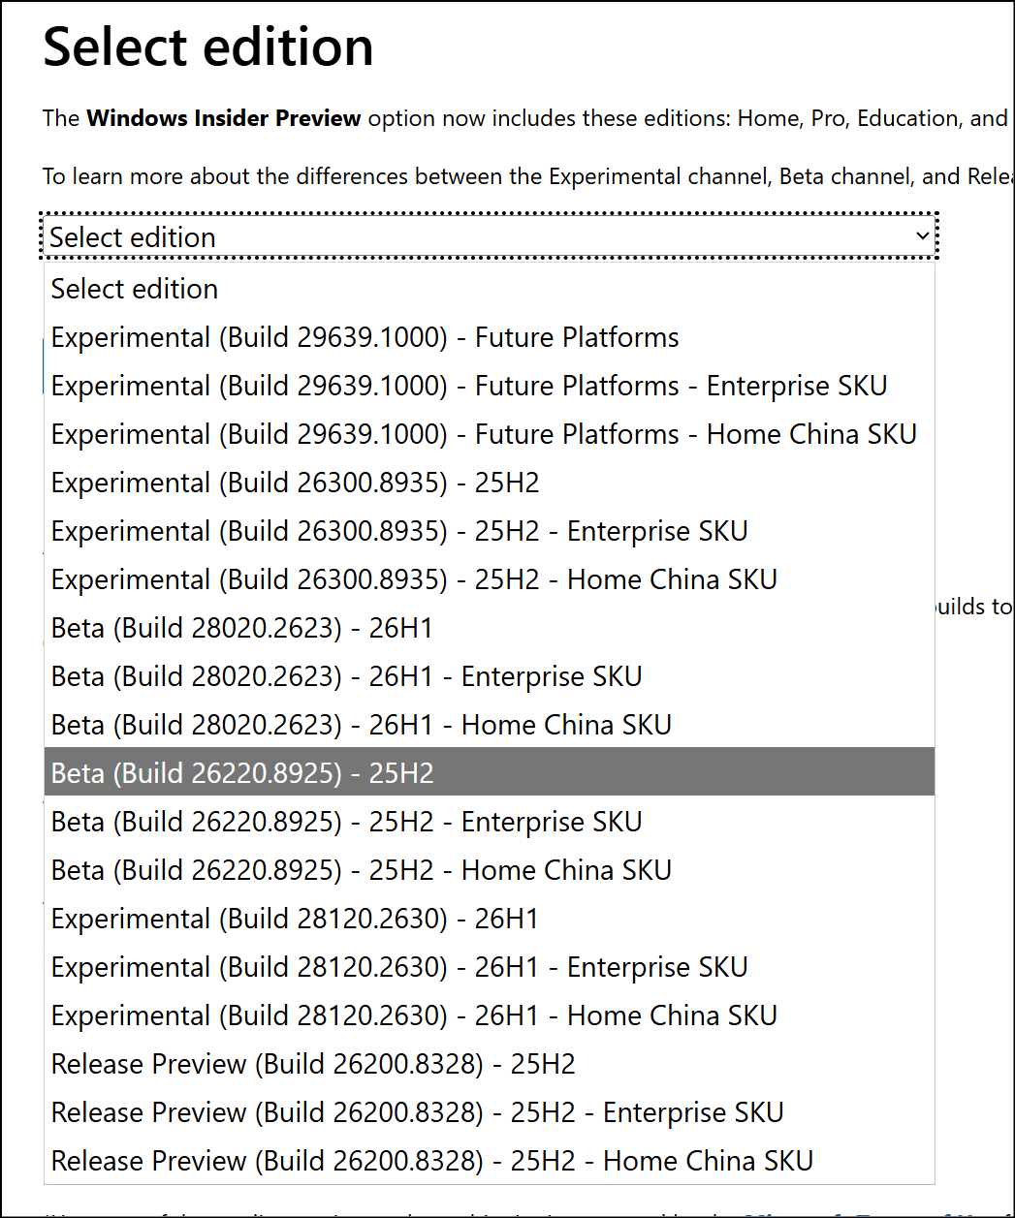Collapse the Select edition dropdown chevron
Image resolution: width=1015 pixels, height=1218 pixels.
[922, 236]
